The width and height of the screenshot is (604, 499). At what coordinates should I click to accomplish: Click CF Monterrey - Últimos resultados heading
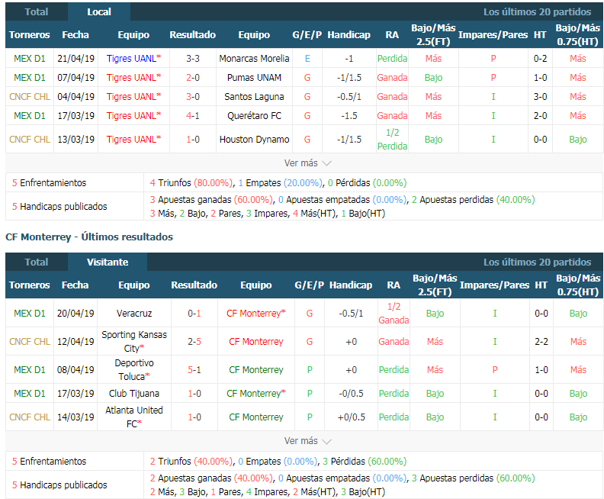(89, 237)
